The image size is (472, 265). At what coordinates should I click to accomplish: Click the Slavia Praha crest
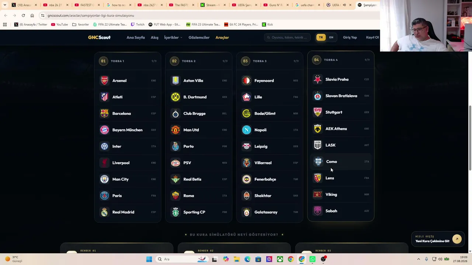[x=317, y=79]
